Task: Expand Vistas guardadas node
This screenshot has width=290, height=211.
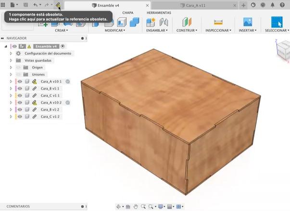Action: coord(11,60)
